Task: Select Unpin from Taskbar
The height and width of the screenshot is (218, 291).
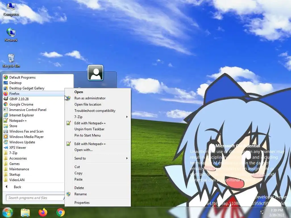Action: click(x=98, y=129)
